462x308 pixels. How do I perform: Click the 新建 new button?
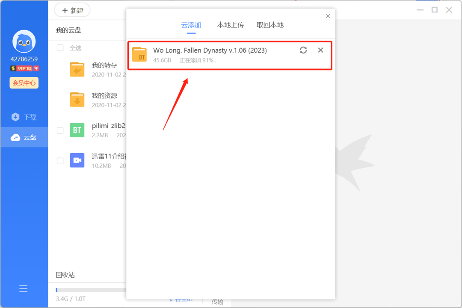coord(72,11)
